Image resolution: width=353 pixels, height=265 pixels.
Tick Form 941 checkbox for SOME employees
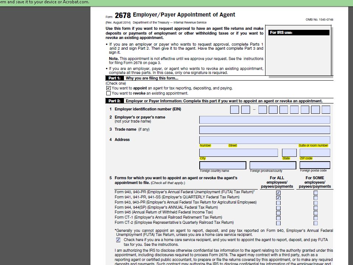(x=315, y=198)
